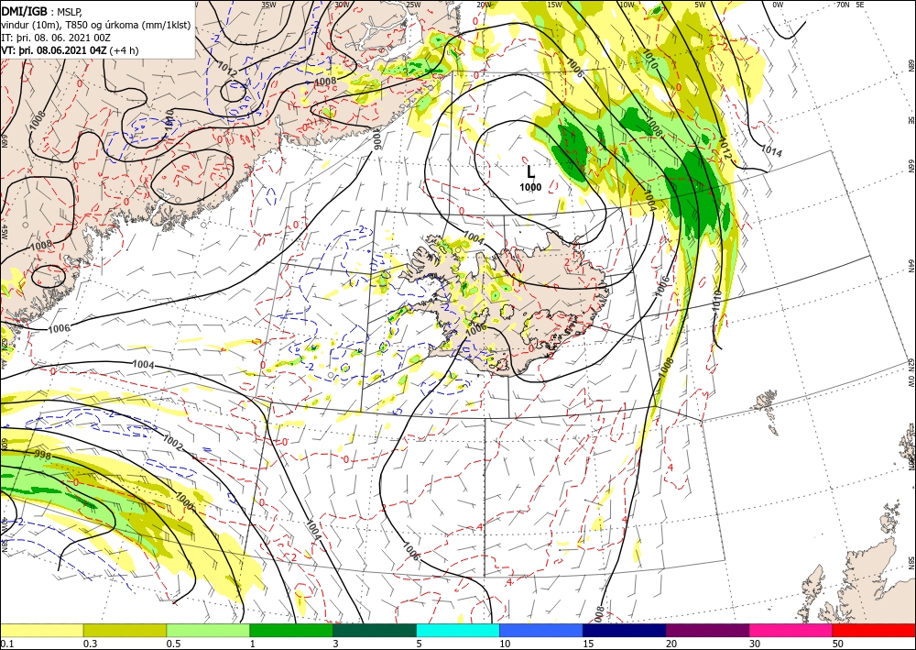Screen dimensions: 916x650
Task: Click the '15' legend scale value
Action: click(x=588, y=644)
